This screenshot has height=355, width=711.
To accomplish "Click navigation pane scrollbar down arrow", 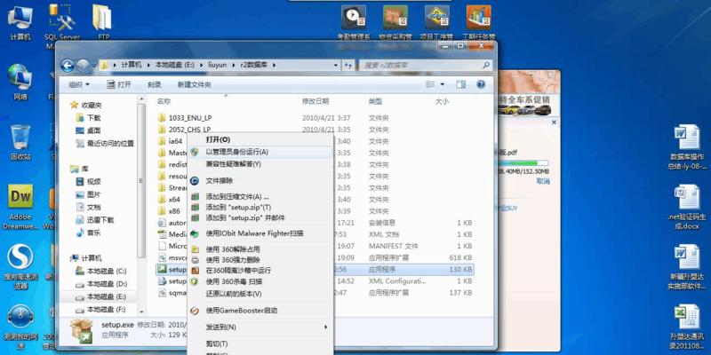I will (141, 312).
